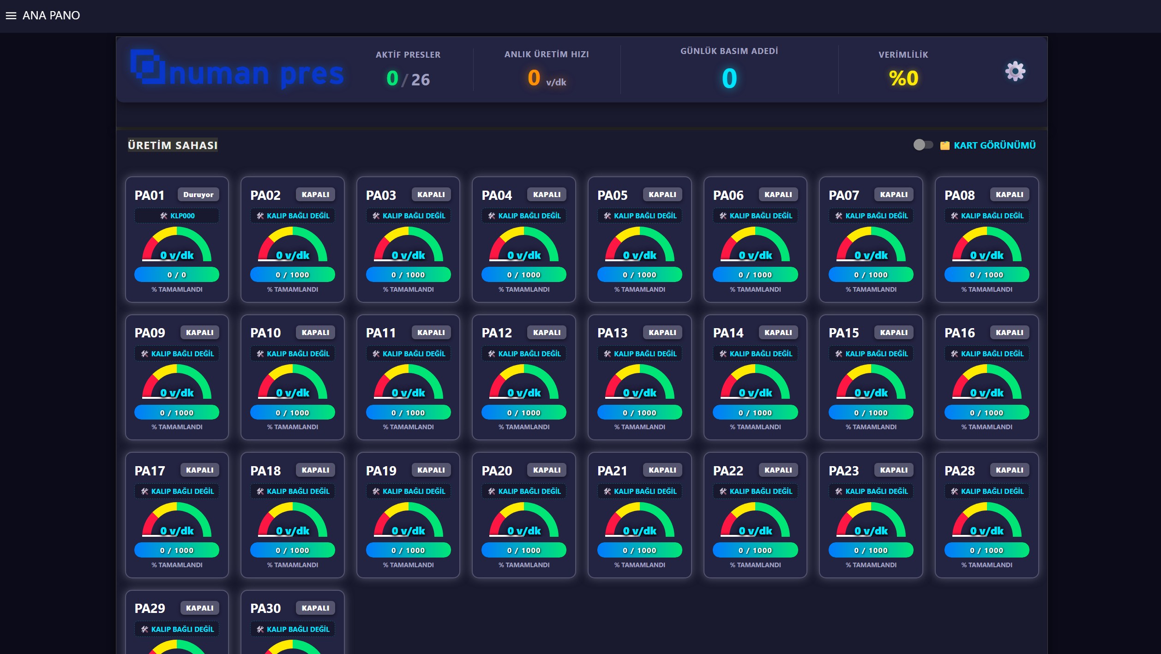The height and width of the screenshot is (654, 1161).
Task: Click the Duruyor status badge on PA01
Action: 198,195
